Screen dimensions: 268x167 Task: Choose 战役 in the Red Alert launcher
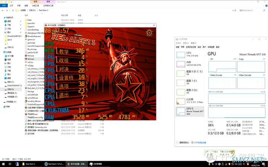[x=64, y=60]
